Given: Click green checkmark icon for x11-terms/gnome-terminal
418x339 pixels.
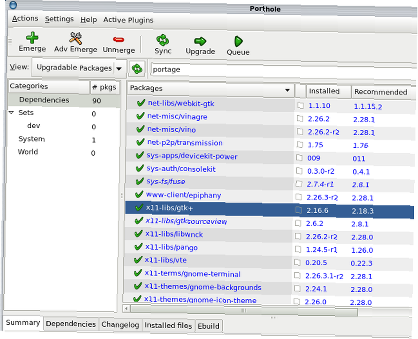Looking at the screenshot, I should click(138, 273).
